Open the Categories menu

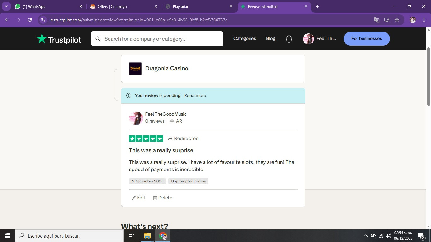(x=245, y=39)
